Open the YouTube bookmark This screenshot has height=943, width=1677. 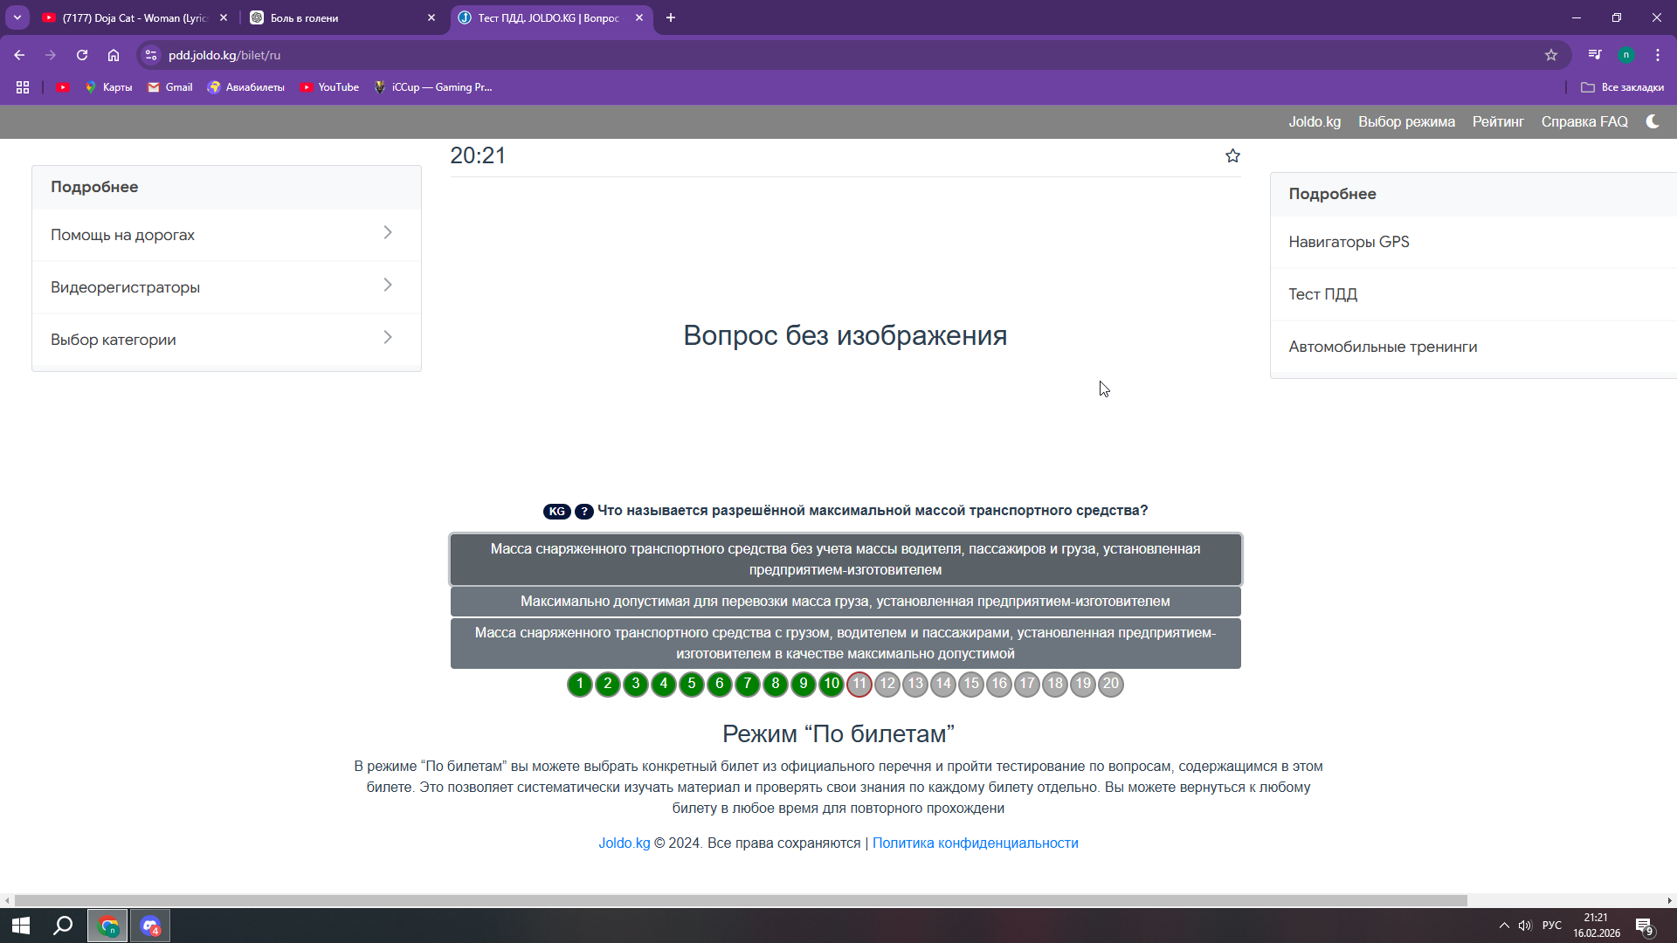tap(330, 87)
